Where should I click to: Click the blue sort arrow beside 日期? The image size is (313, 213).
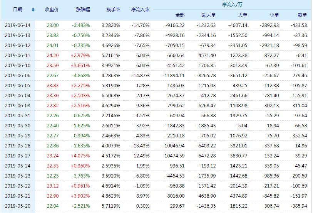pyautogui.click(x=33, y=10)
